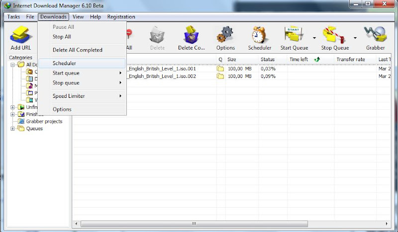The image size is (398, 232).
Task: Choose Options in Downloads menu
Action: 82,109
